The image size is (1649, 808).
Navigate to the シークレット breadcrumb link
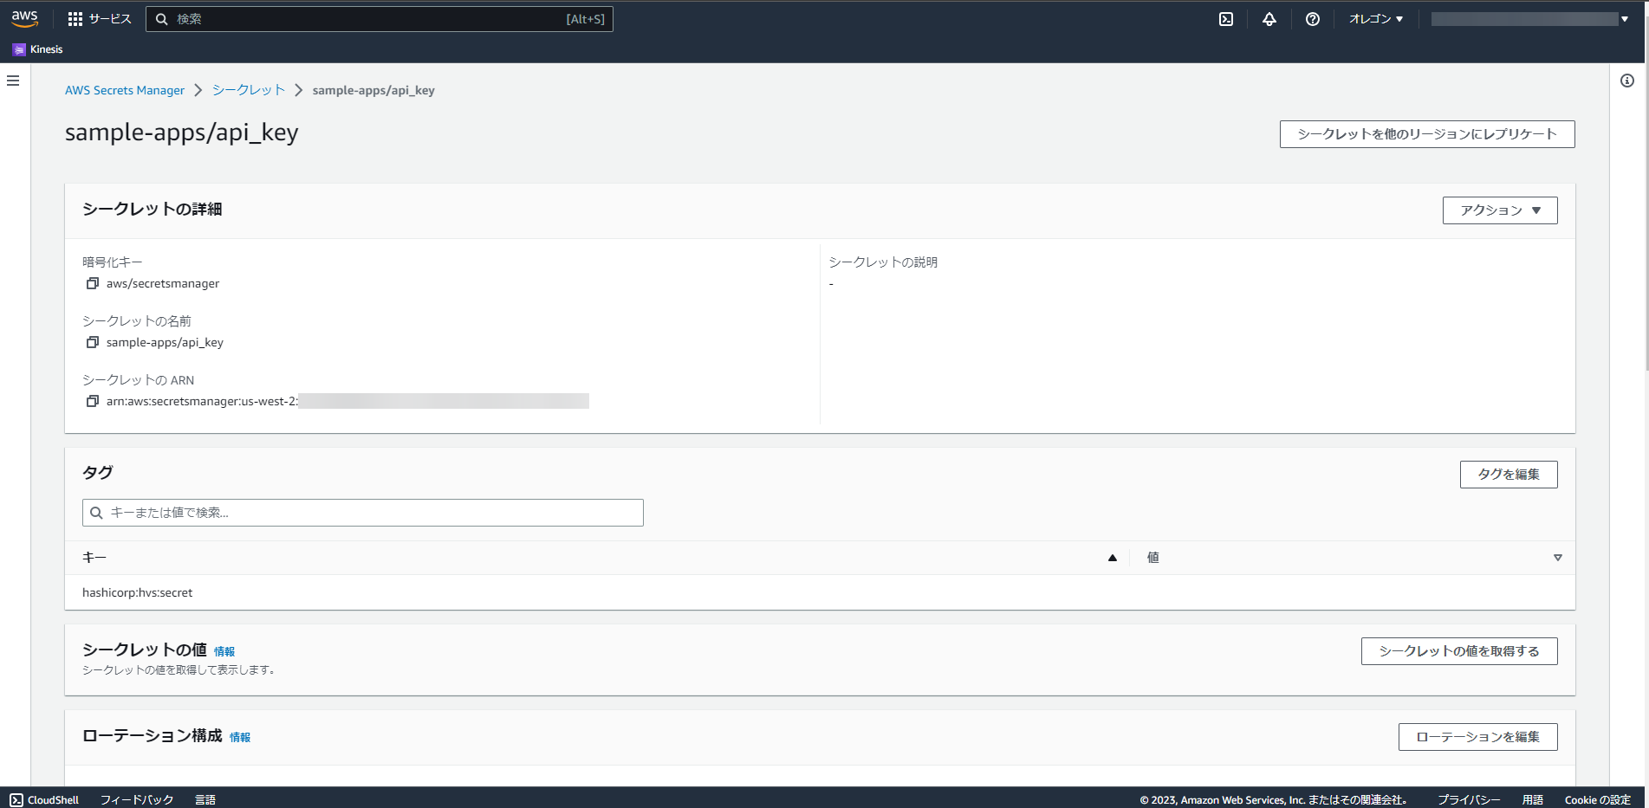(249, 90)
